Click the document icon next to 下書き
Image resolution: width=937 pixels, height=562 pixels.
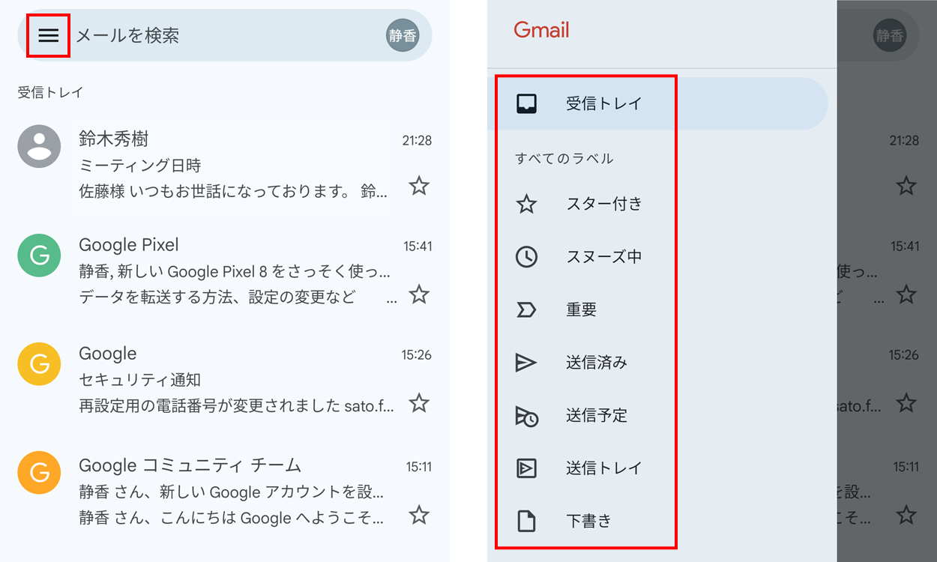tap(526, 521)
